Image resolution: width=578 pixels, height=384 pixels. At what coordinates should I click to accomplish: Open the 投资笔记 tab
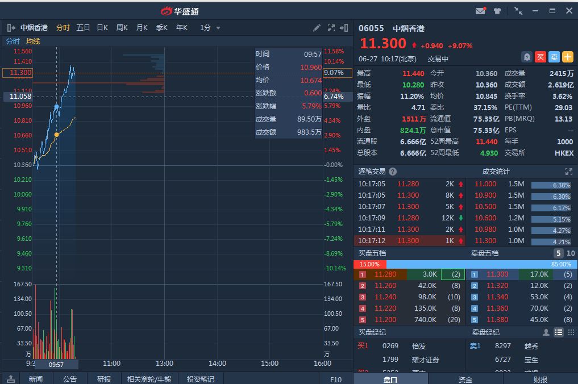pyautogui.click(x=201, y=379)
